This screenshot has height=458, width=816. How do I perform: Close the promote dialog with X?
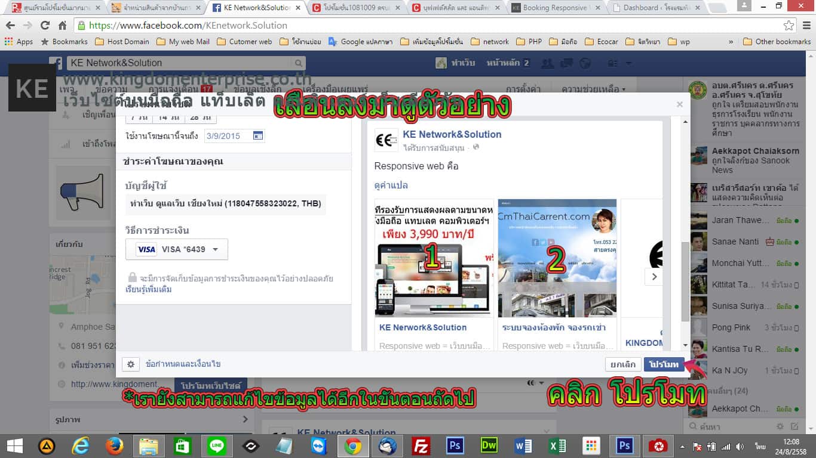[679, 104]
